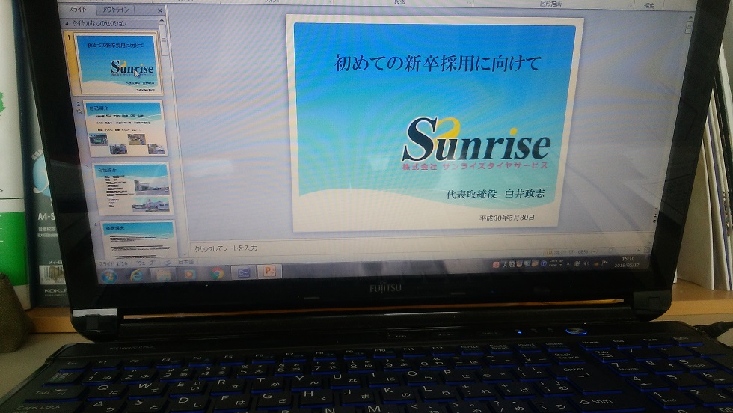Open the blue app icon beside Chrome

[x=243, y=272]
